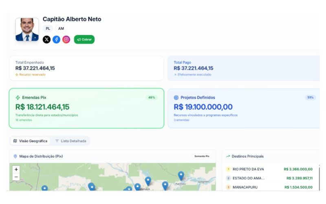Click the map zoom out minus button
Image resolution: width=326 pixels, height=204 pixels.
[16, 177]
